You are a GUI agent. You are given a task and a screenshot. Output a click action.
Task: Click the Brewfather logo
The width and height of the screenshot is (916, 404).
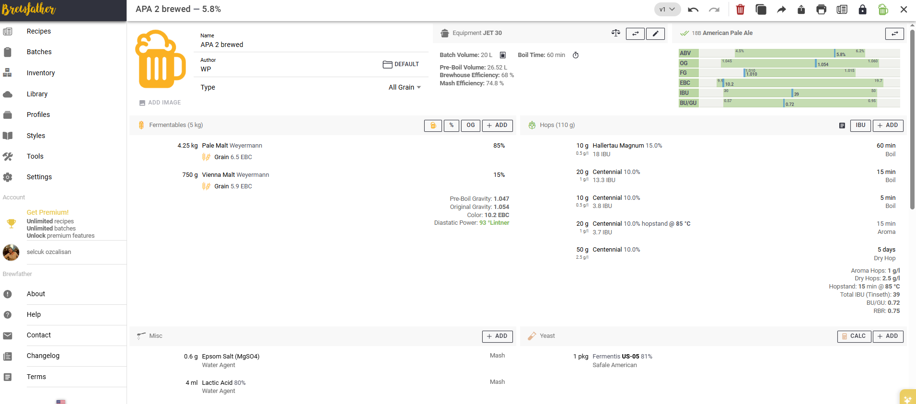pyautogui.click(x=29, y=10)
